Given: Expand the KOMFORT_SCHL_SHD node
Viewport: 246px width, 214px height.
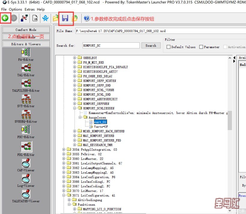Looking at the screenshot, I should (74, 94).
